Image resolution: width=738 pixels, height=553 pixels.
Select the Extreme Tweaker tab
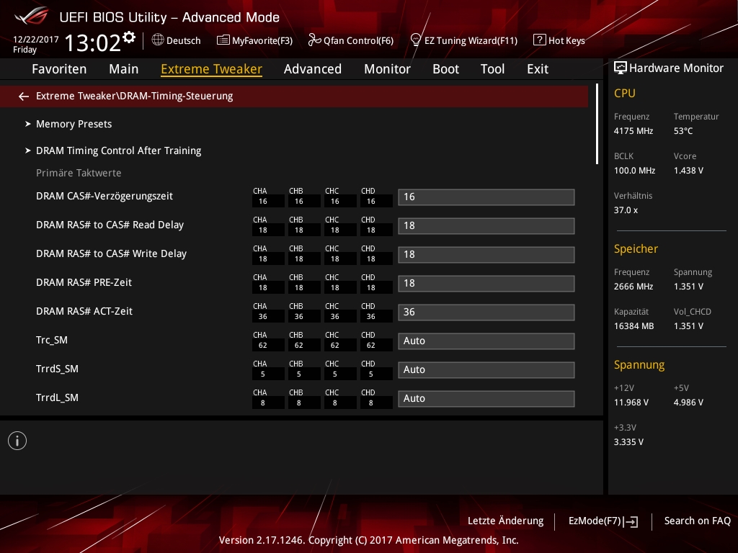211,69
